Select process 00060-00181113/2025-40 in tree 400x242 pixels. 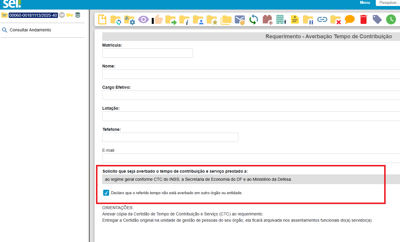pyautogui.click(x=33, y=15)
